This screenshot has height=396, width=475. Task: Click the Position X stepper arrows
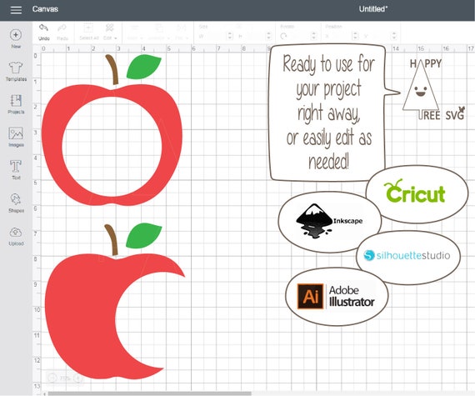pyautogui.click(x=355, y=36)
